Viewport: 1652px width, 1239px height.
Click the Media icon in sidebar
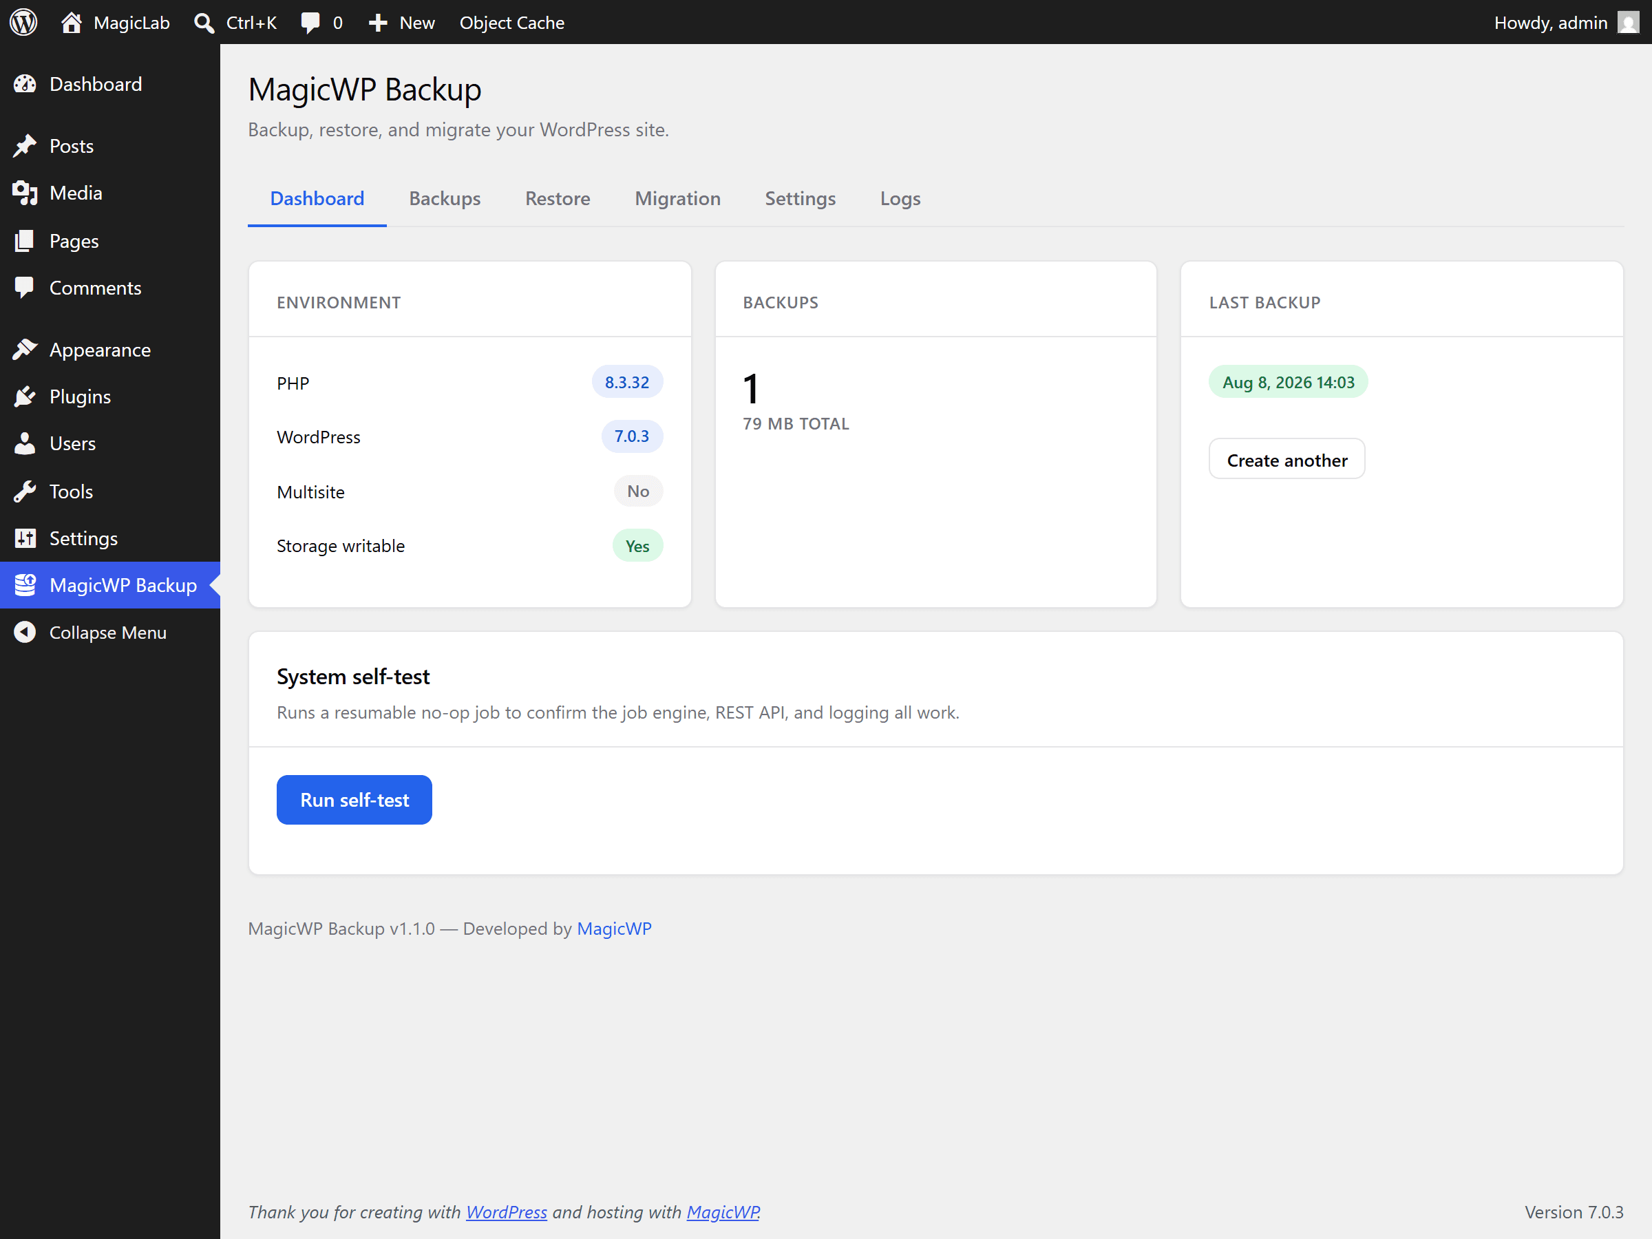click(x=25, y=193)
